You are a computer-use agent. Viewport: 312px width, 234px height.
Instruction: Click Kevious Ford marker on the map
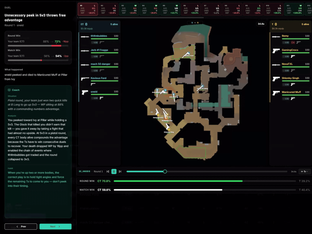point(187,54)
